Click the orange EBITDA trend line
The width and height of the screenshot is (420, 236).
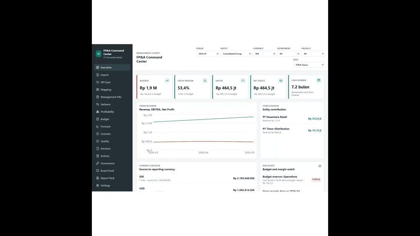(x=203, y=141)
